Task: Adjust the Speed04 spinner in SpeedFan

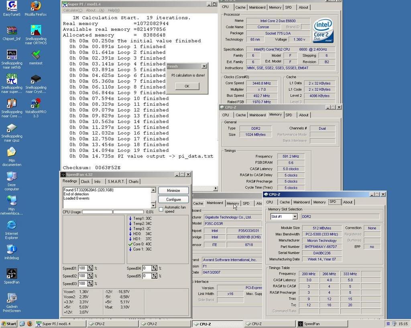Action: pyautogui.click(x=155, y=268)
